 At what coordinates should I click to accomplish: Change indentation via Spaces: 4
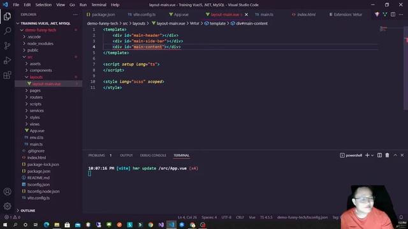tap(209, 218)
